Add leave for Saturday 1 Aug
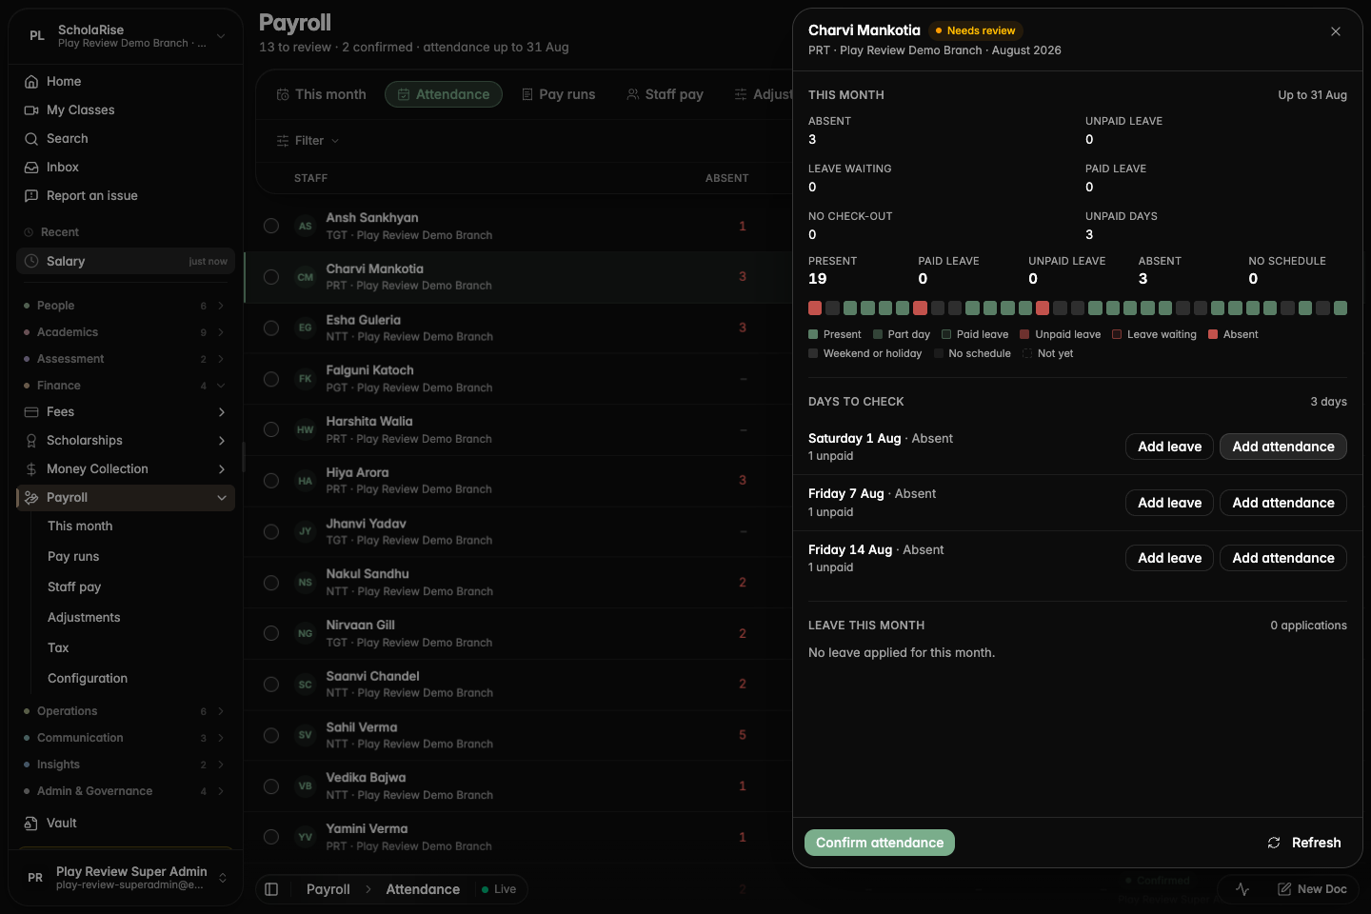Image resolution: width=1371 pixels, height=914 pixels. [x=1169, y=447]
